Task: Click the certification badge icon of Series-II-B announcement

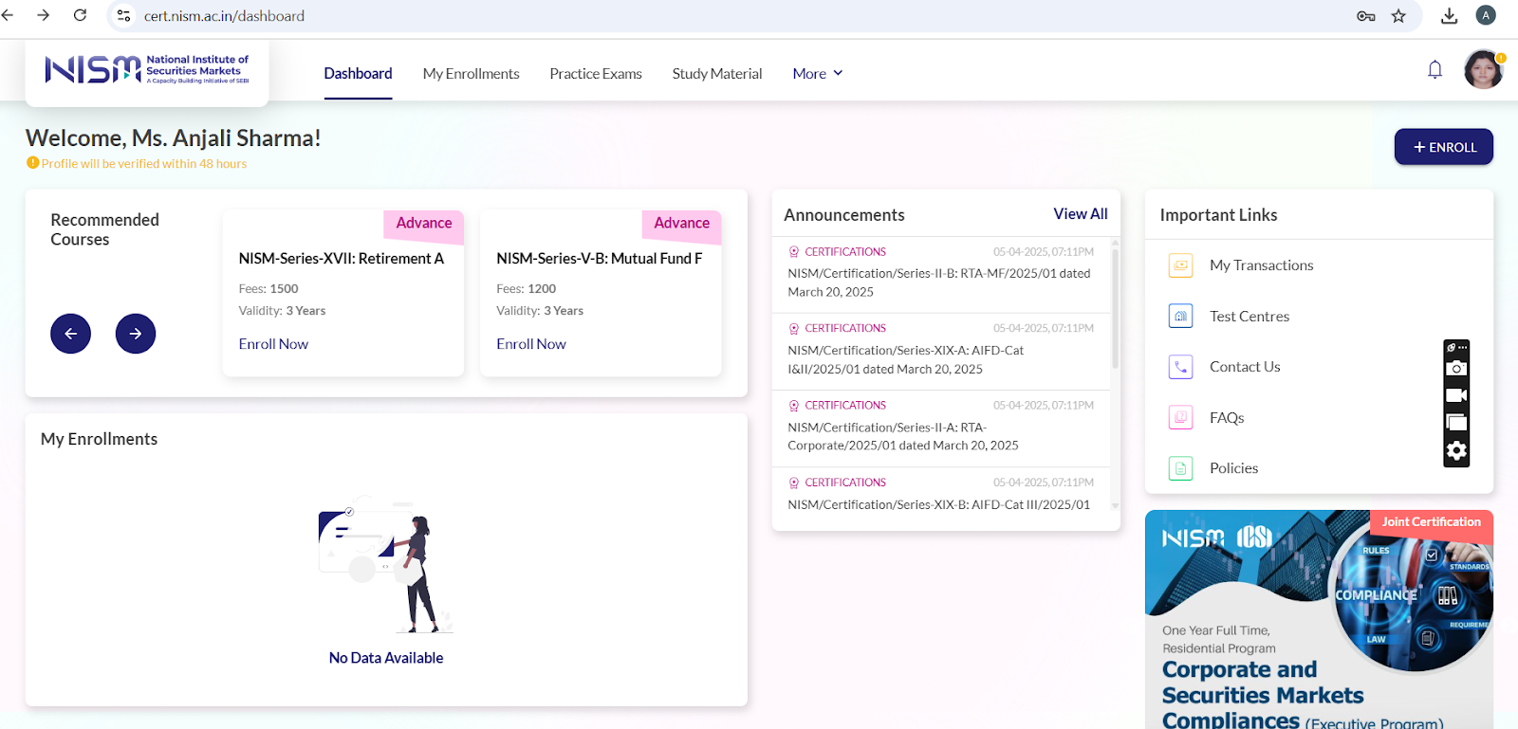Action: point(794,252)
